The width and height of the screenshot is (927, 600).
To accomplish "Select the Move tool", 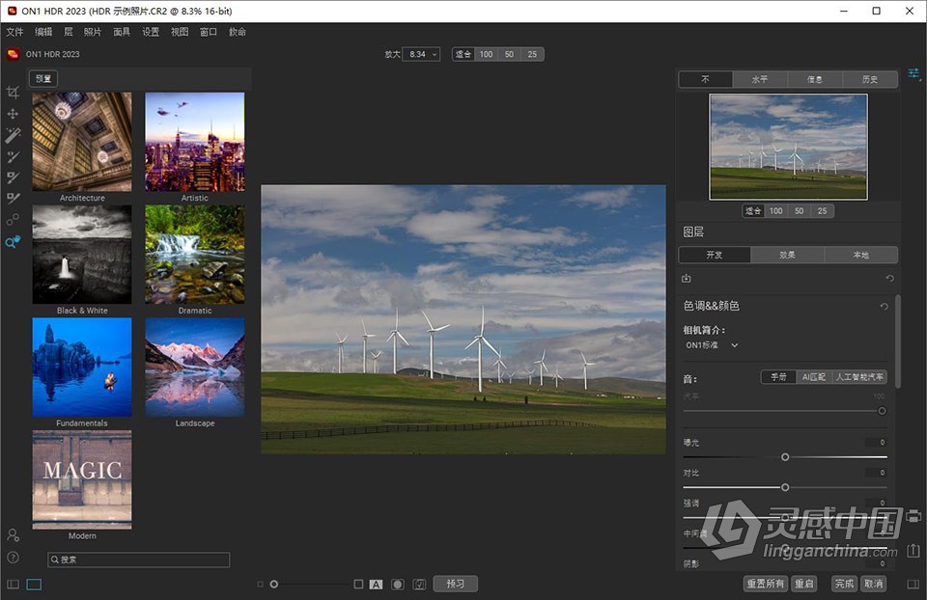I will 13,114.
